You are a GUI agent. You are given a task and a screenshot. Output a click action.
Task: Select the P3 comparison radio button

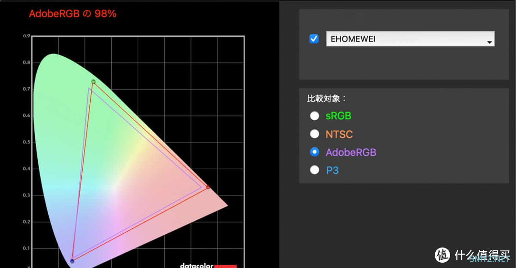click(x=314, y=170)
